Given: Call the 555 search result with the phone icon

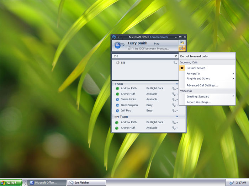Looking at the screenshot, I should 175,63.
